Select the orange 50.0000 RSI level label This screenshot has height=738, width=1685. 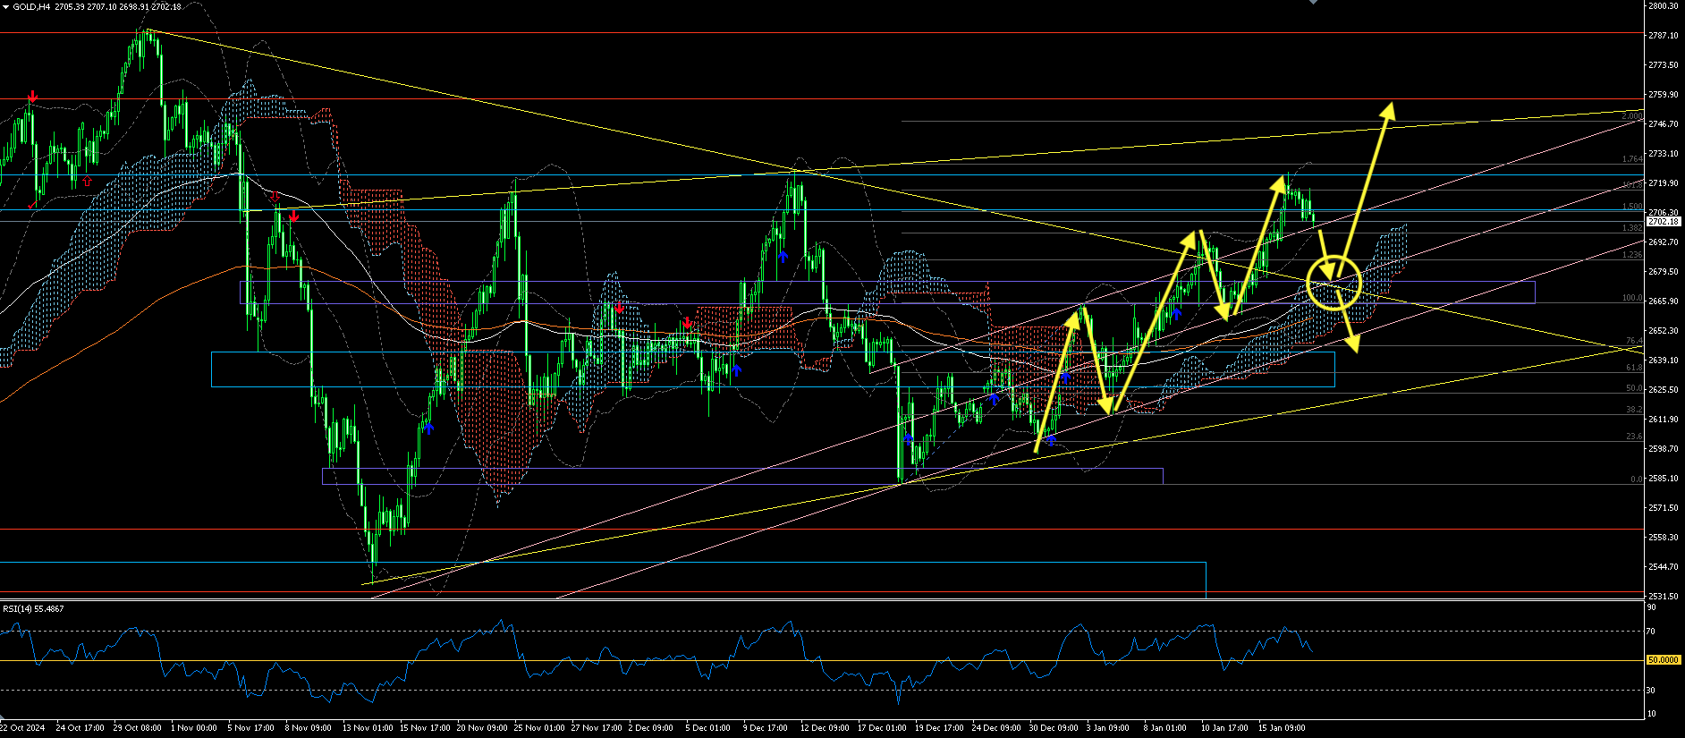coord(1663,660)
